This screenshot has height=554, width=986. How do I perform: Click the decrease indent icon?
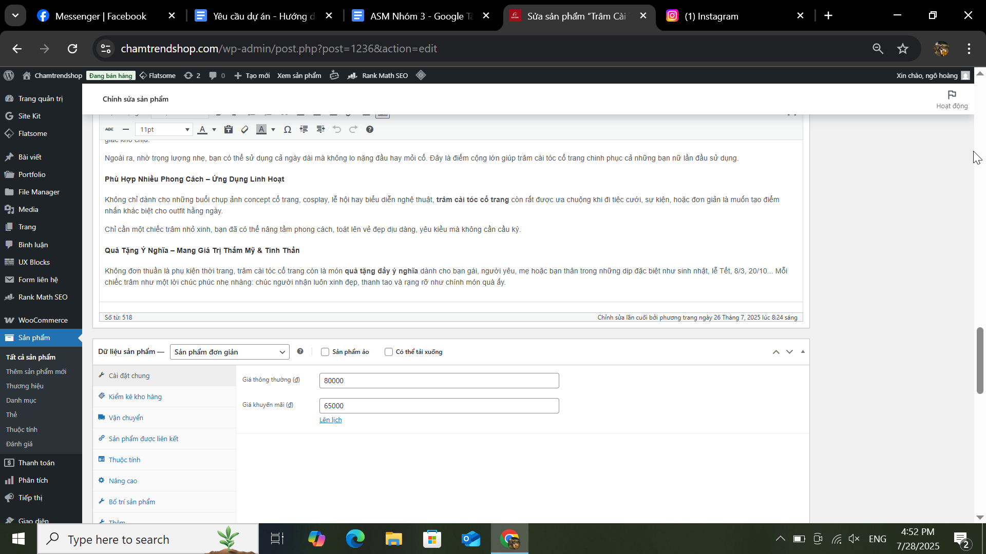point(304,129)
